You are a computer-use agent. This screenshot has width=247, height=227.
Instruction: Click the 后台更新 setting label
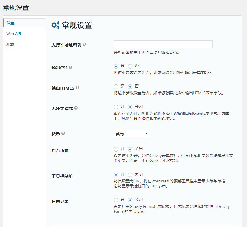tap(60, 151)
